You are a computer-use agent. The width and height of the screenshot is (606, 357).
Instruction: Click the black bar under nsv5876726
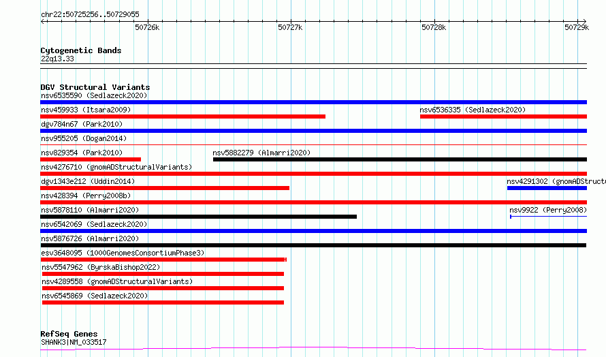point(313,245)
